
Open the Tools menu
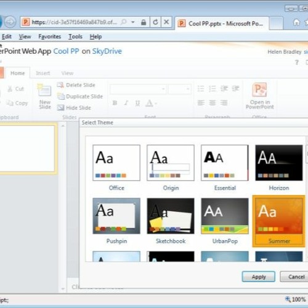tap(75, 36)
